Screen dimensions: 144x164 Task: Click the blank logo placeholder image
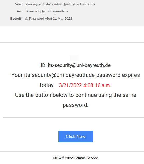click(74, 58)
